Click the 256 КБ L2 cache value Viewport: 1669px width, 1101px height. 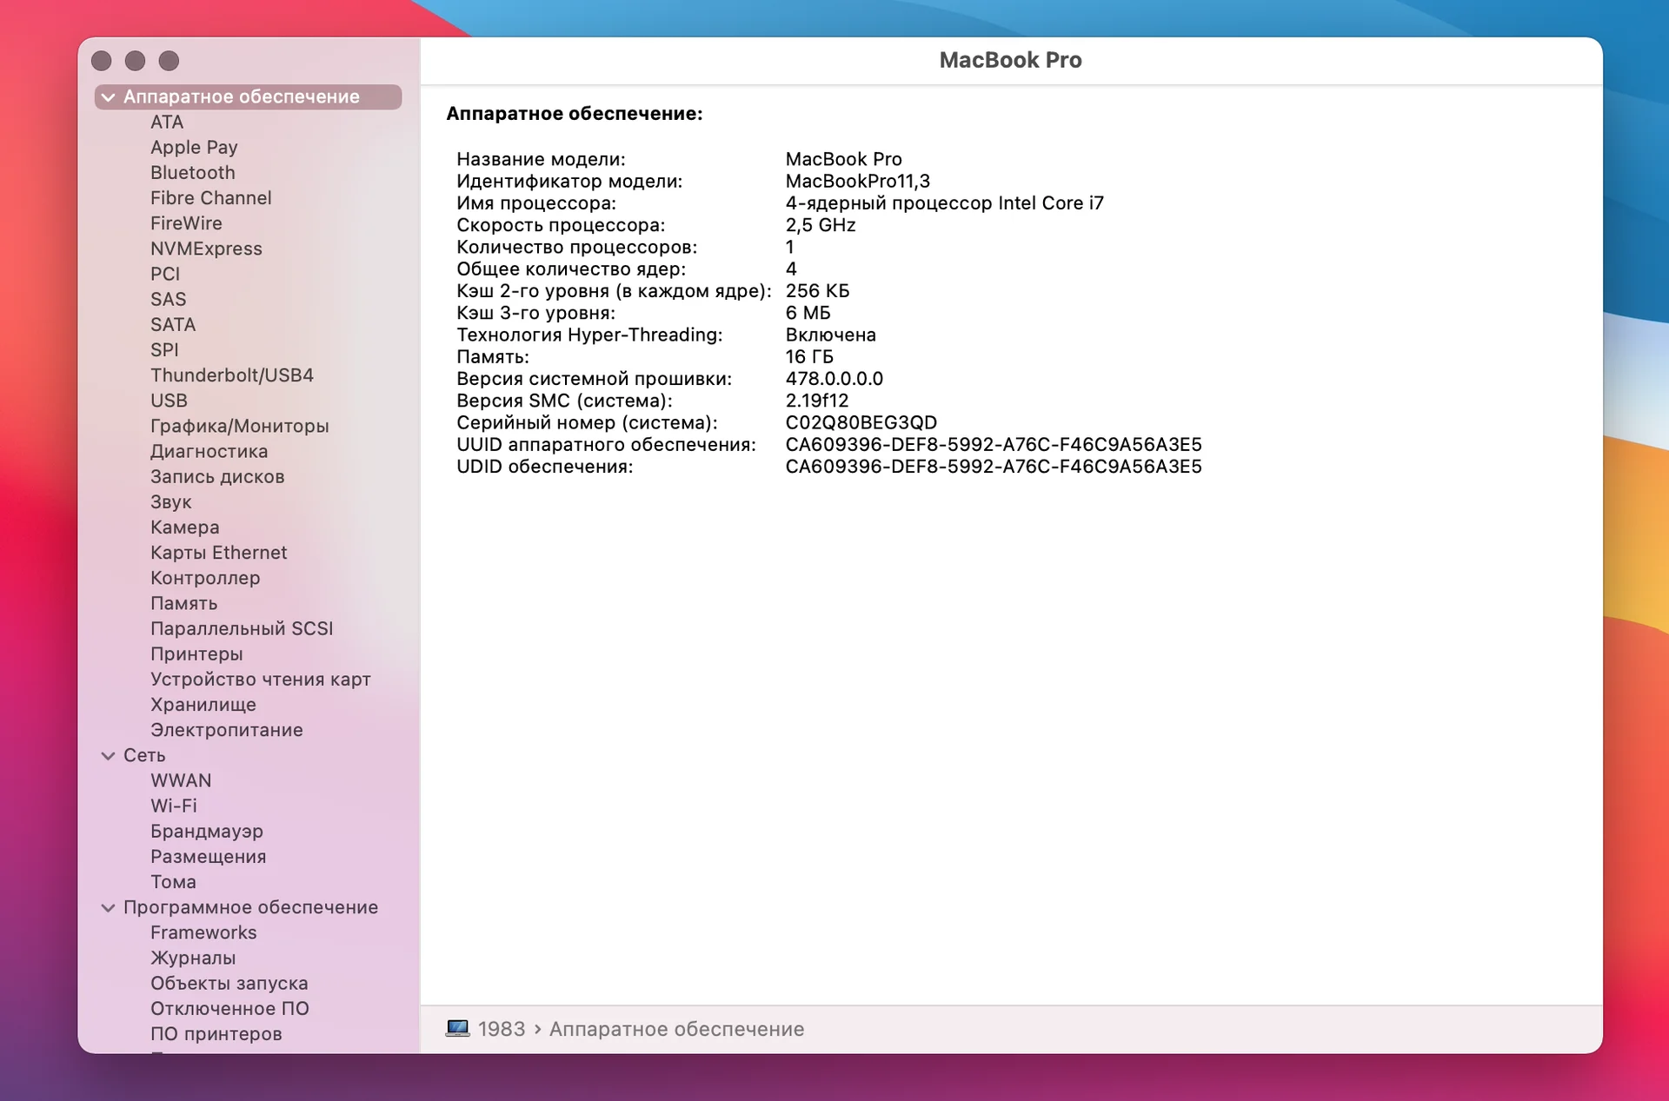818,291
